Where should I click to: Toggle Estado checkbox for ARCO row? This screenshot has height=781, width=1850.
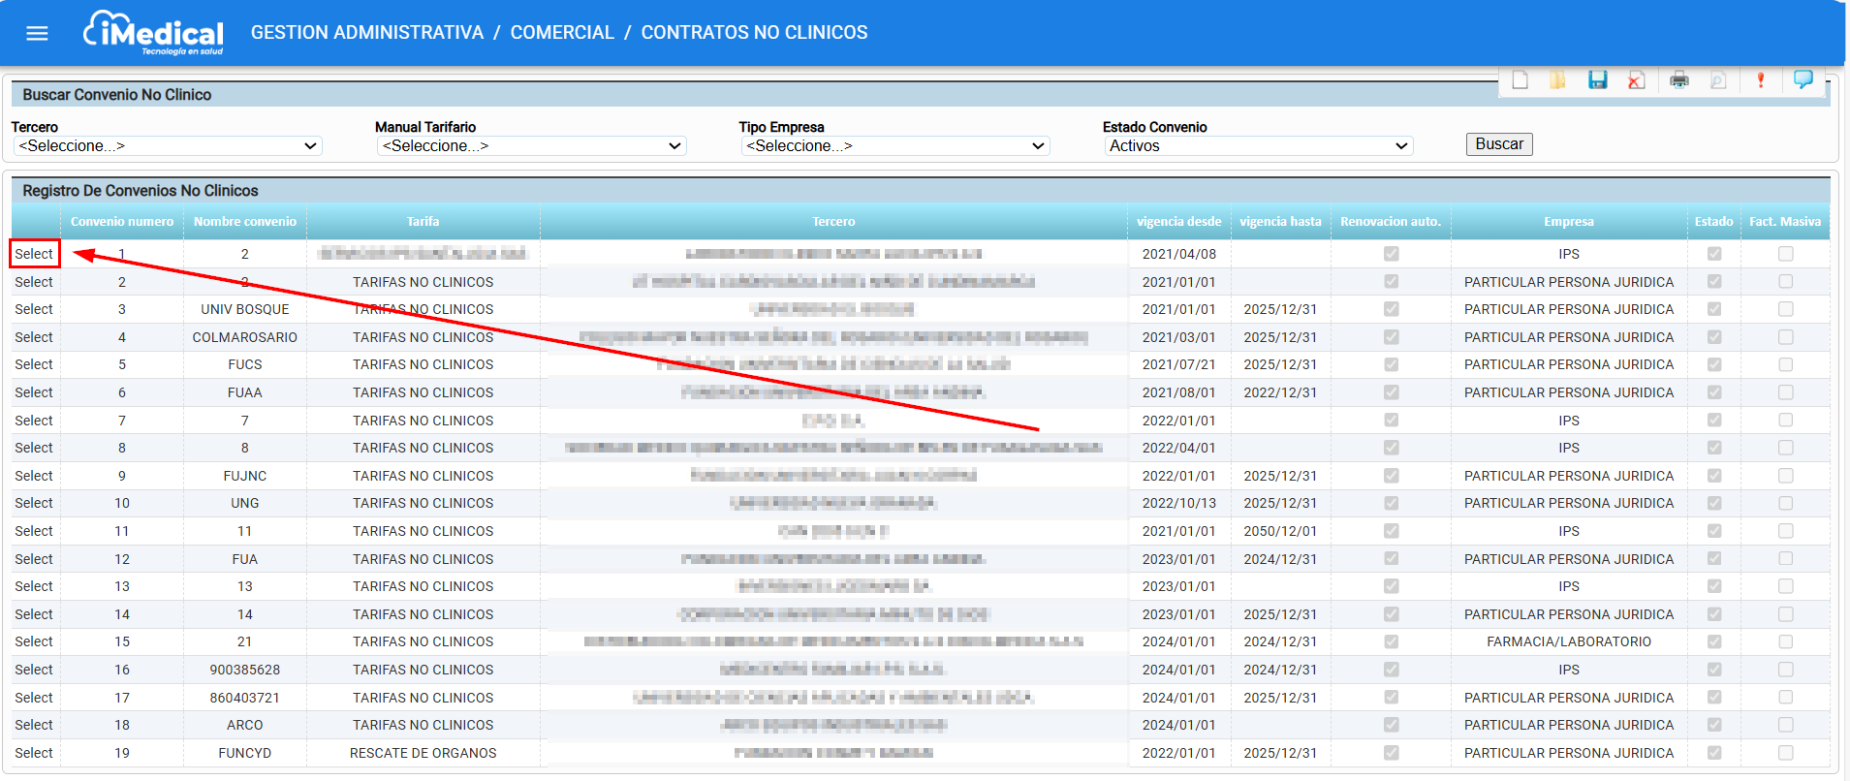[x=1714, y=725]
